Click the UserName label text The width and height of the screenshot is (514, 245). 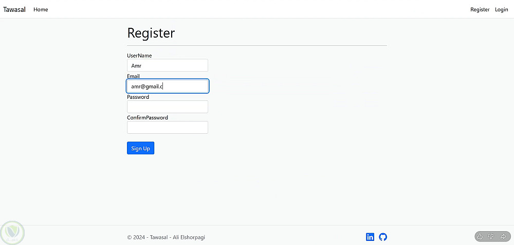139,56
